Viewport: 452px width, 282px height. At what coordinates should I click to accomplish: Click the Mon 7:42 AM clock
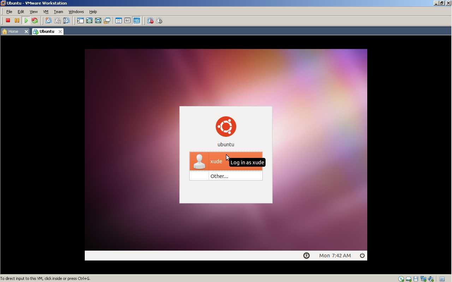coord(335,256)
